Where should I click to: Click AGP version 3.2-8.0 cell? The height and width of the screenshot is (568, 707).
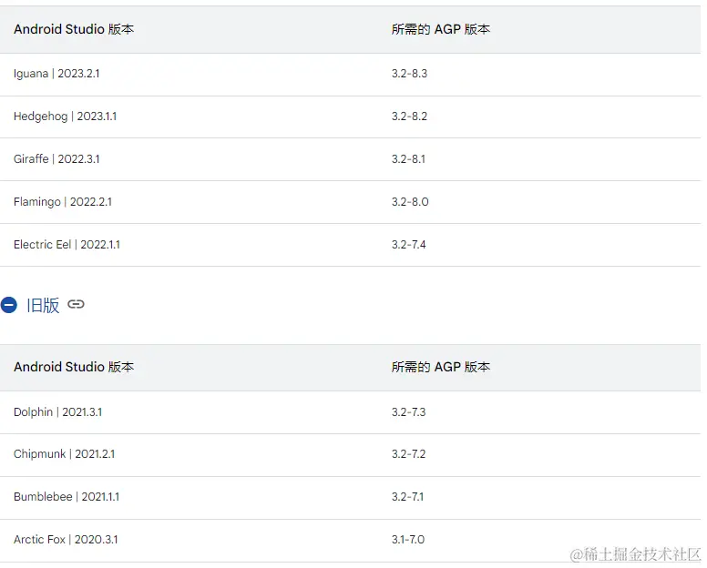(410, 202)
